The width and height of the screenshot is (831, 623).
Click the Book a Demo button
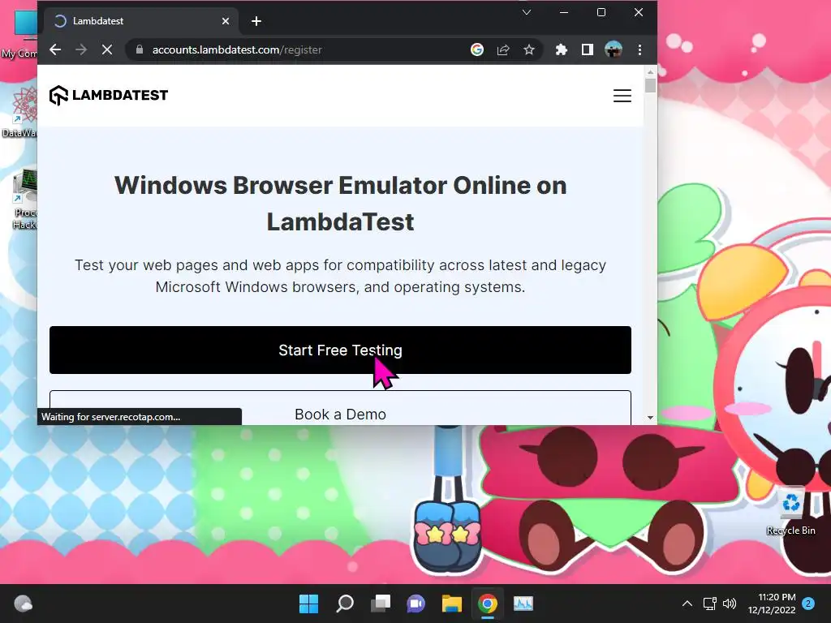pos(340,408)
